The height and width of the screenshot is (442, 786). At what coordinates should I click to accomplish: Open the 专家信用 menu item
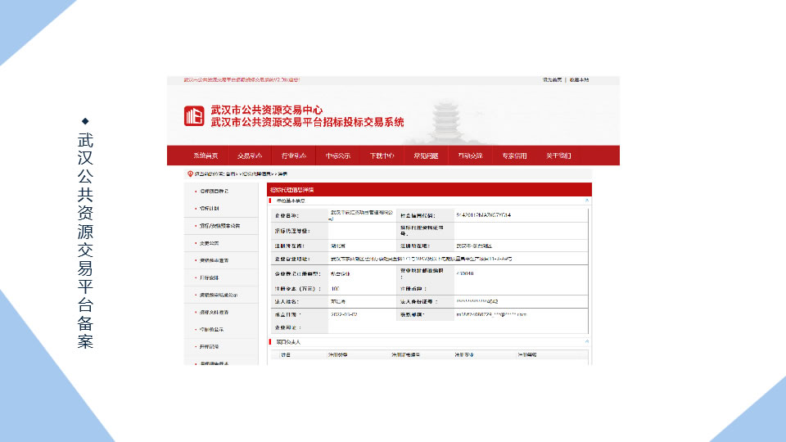pyautogui.click(x=514, y=156)
